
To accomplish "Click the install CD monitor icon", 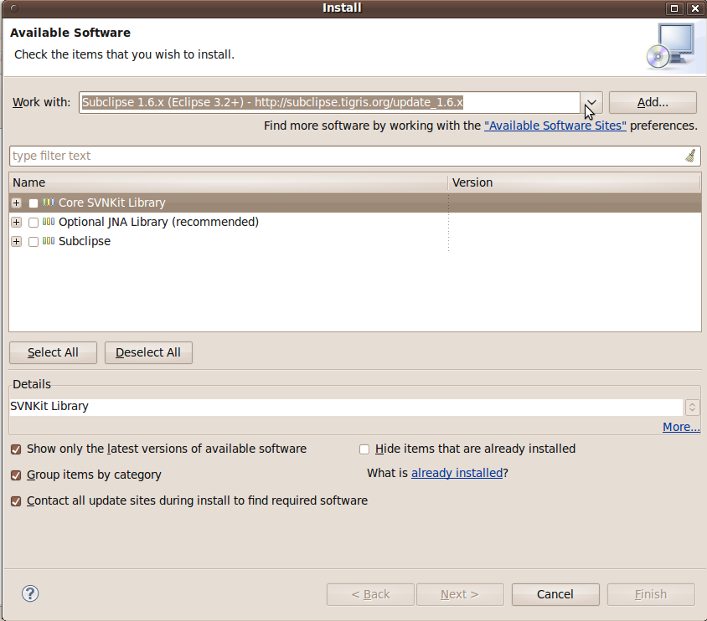I will [670, 45].
